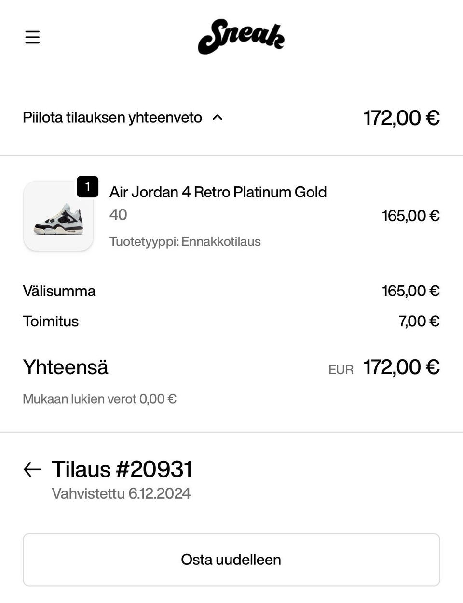The width and height of the screenshot is (463, 603).
Task: Click the 'Yhteensä' total label
Action: pyautogui.click(x=66, y=367)
